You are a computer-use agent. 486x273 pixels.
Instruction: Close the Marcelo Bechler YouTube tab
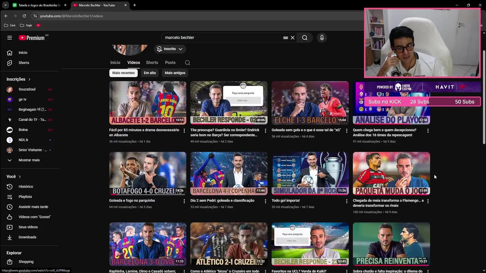125,5
